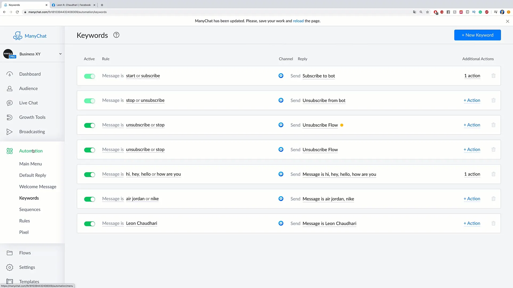Navigate to Flows section
The height and width of the screenshot is (288, 513).
25,253
